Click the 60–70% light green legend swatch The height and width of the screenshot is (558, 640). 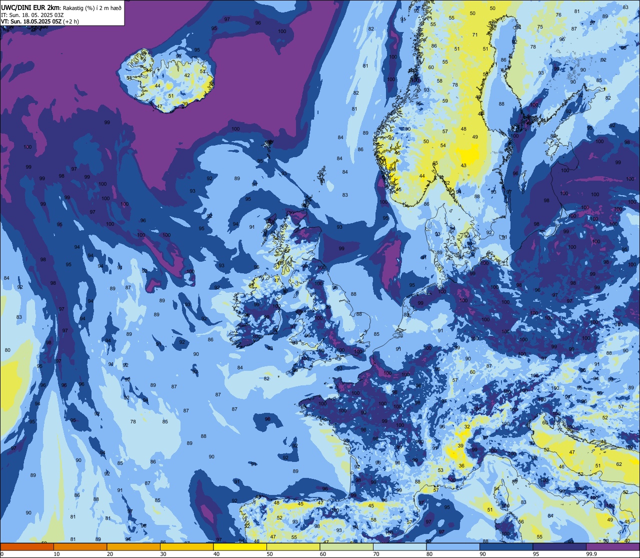click(346, 546)
